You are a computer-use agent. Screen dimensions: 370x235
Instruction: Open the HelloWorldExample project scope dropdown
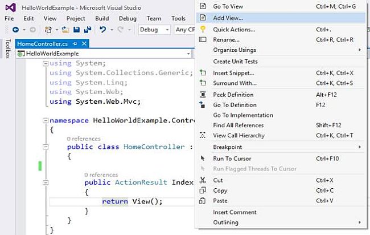tap(105, 54)
